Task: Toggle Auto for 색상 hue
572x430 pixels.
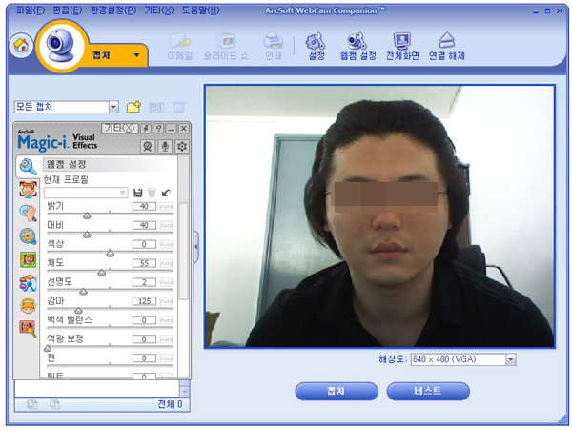Action: [x=166, y=244]
